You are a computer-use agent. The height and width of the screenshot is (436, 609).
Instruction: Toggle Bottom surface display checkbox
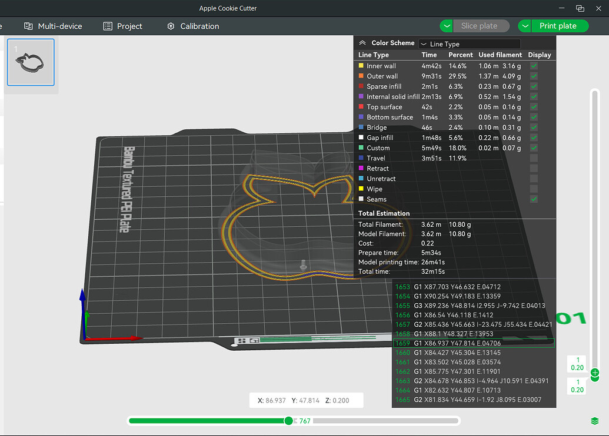point(534,117)
